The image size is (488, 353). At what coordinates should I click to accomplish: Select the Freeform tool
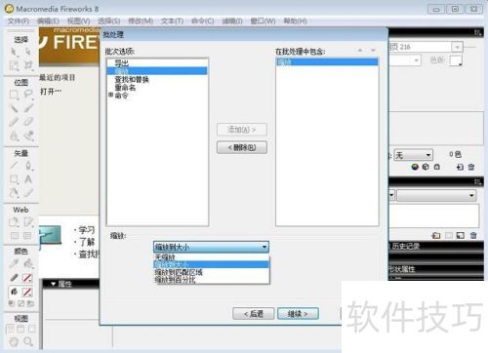click(14, 193)
